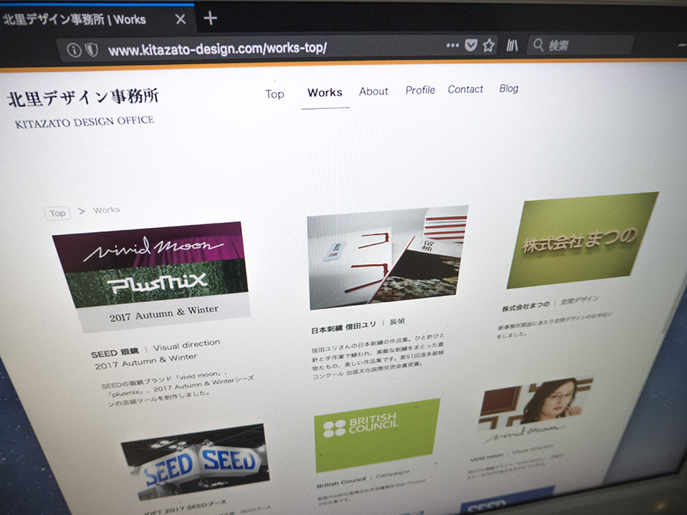The height and width of the screenshot is (515, 687).
Task: Open the Works navigation item
Action: 324,93
